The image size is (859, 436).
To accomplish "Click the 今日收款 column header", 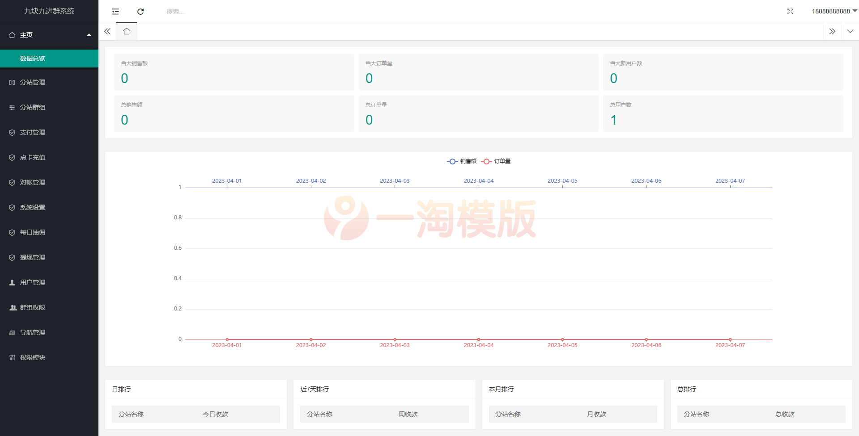I will tap(215, 414).
